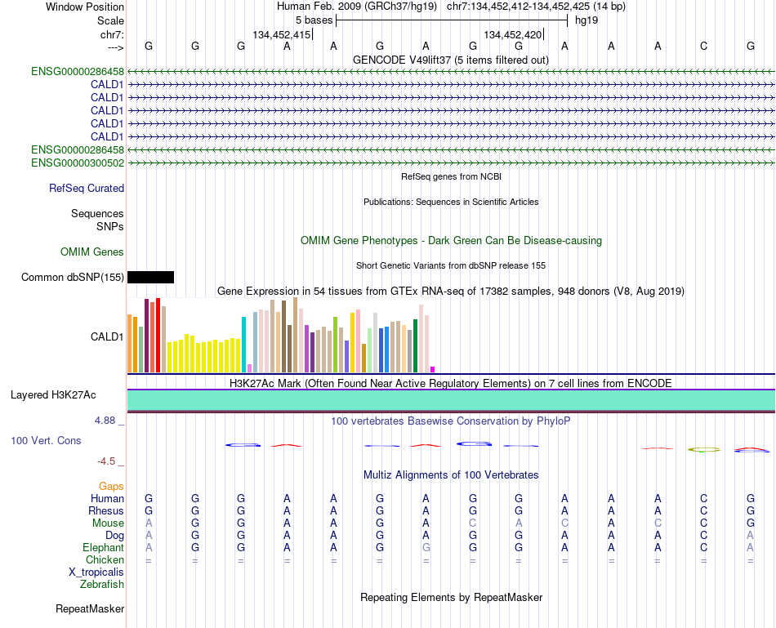This screenshot has height=628, width=776.
Task: Click the Common dbSNP(155) label
Action: pyautogui.click(x=72, y=277)
